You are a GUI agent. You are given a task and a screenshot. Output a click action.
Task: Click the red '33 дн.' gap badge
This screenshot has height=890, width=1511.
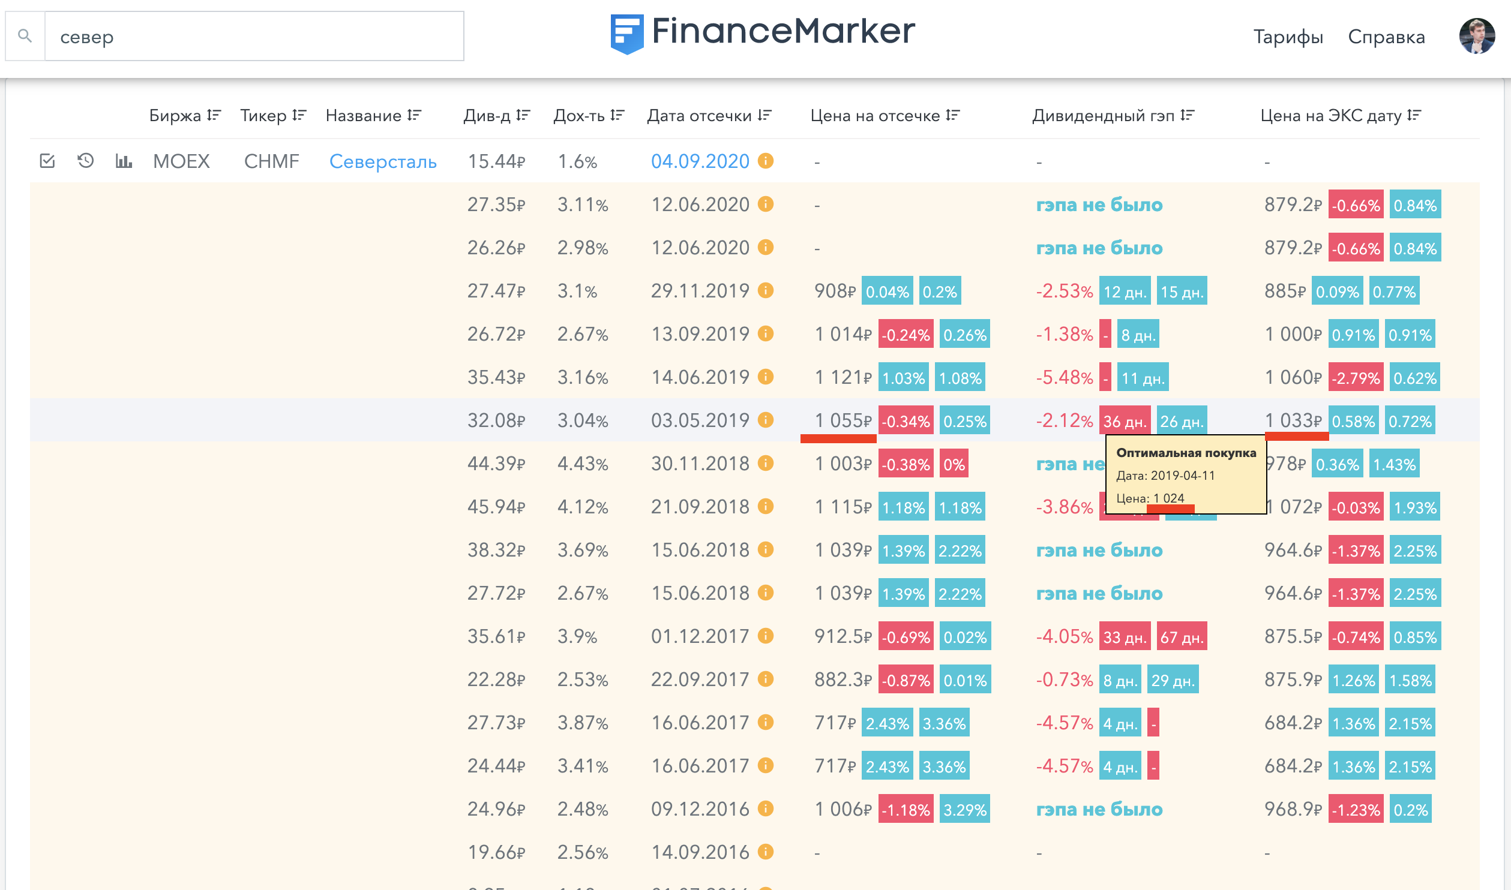tap(1125, 636)
